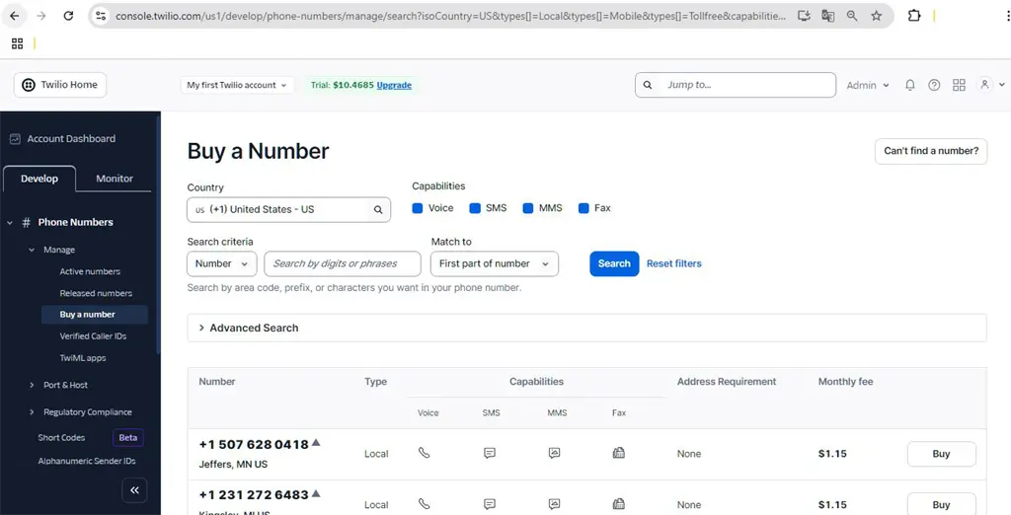Click the SMS icon for +1 507 628 0418
Screen dimensions: 1011x515
[490, 453]
